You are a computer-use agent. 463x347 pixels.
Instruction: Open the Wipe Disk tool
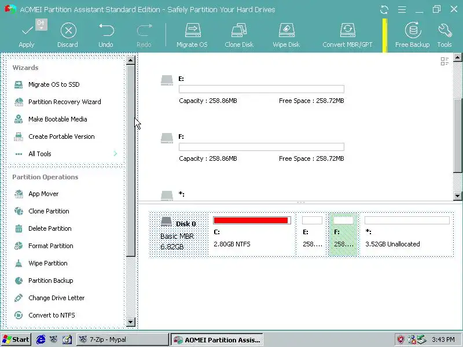[286, 35]
